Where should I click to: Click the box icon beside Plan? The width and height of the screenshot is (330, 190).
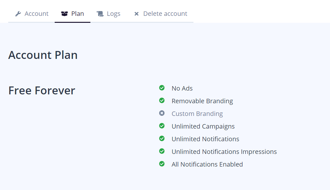64,14
